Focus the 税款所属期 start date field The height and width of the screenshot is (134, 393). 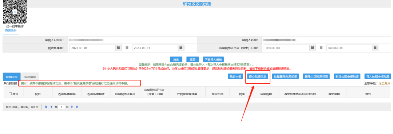[x=92, y=48]
